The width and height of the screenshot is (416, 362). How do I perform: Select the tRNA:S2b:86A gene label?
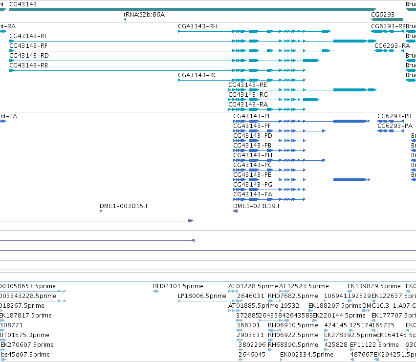point(144,15)
